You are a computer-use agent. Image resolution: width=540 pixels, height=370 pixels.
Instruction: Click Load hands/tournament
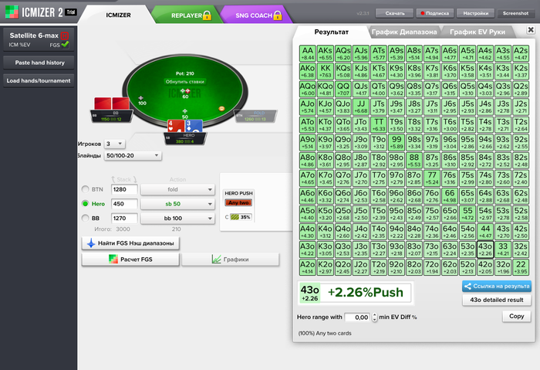click(39, 80)
